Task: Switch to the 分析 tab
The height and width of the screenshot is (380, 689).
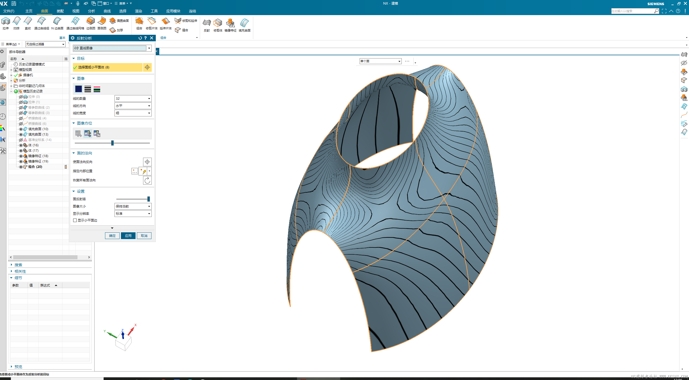Action: coord(92,11)
